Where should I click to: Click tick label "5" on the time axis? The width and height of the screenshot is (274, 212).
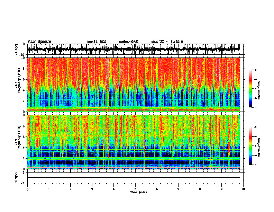pyautogui.click(x=135, y=189)
